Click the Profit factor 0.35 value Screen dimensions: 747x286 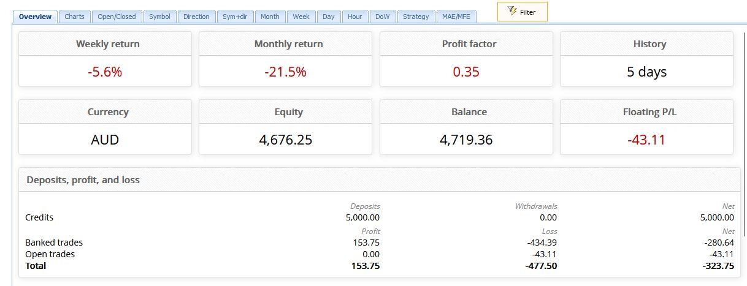(x=466, y=72)
